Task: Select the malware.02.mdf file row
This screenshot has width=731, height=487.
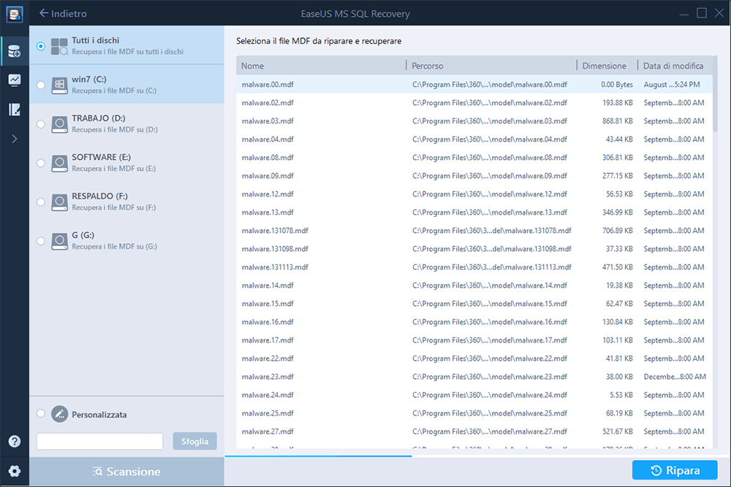Action: click(474, 102)
